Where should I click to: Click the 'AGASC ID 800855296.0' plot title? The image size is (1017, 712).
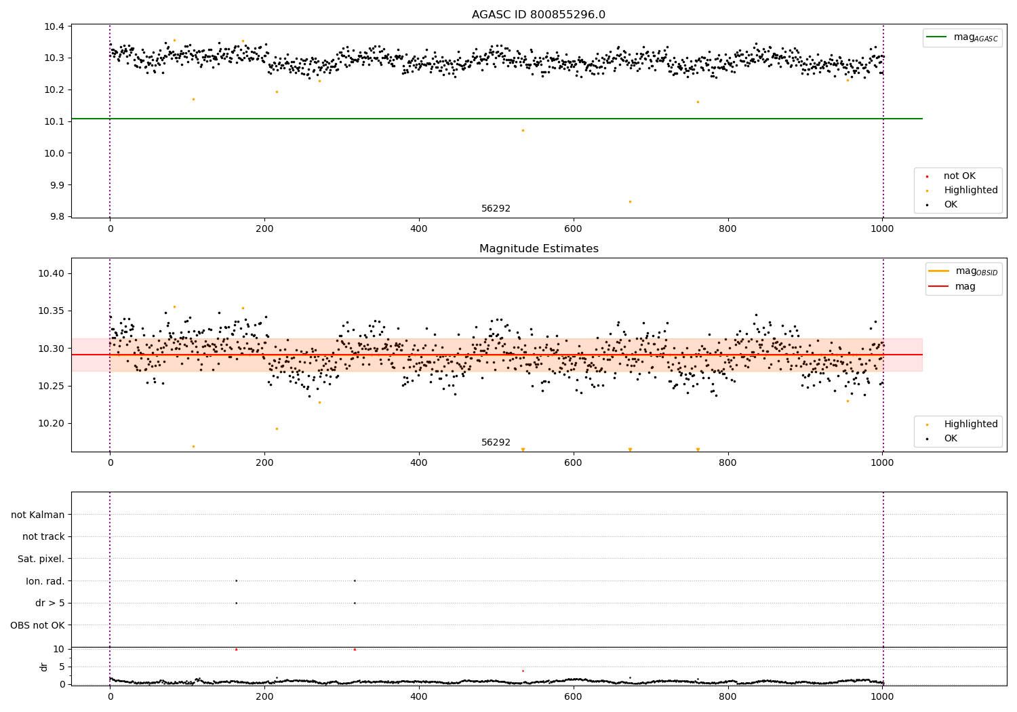538,15
